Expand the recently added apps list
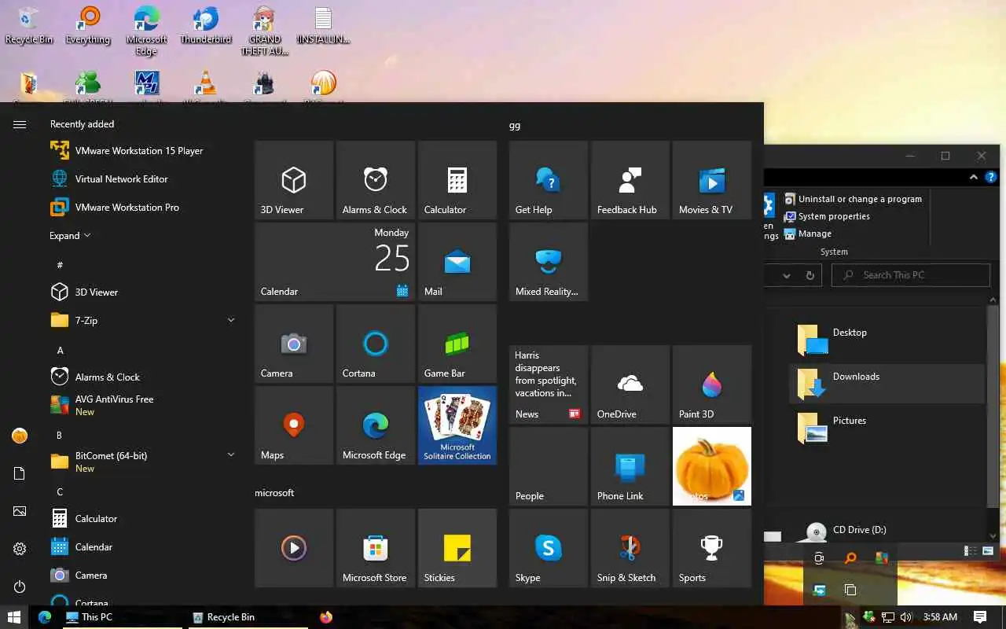This screenshot has height=629, width=1006. click(x=70, y=236)
